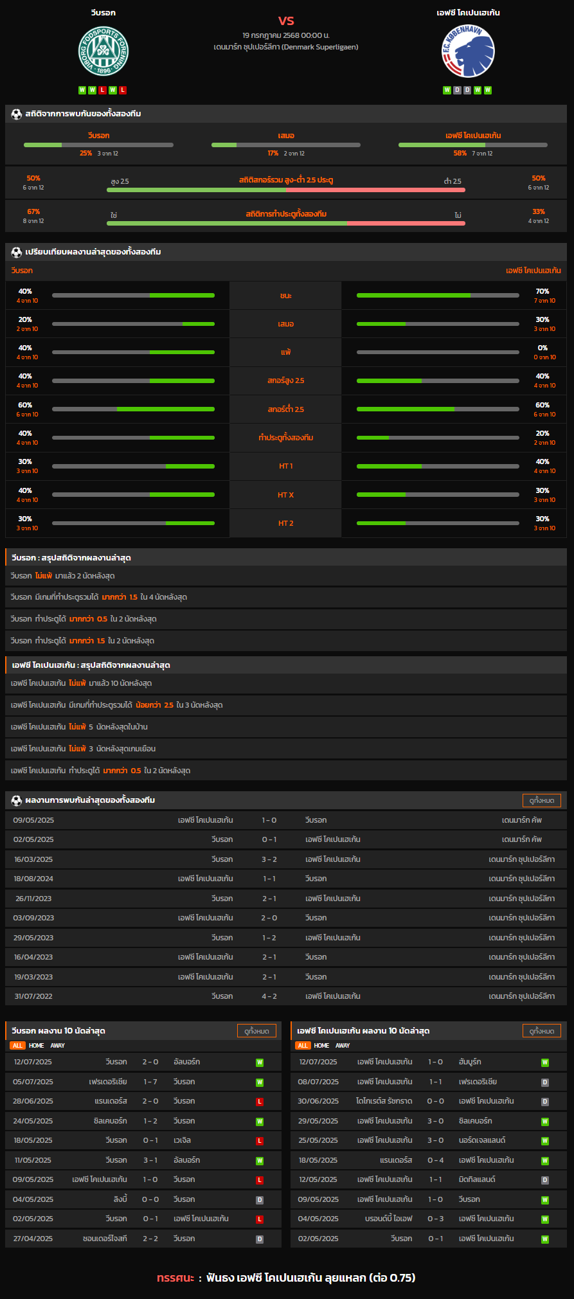Click soccer ball icon beside latest meetings header
Screen dimensions: 574x1299
pos(17,800)
